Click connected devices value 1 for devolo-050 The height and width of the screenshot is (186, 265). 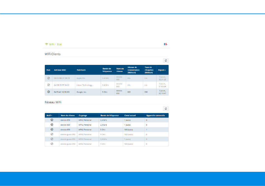[146, 130]
